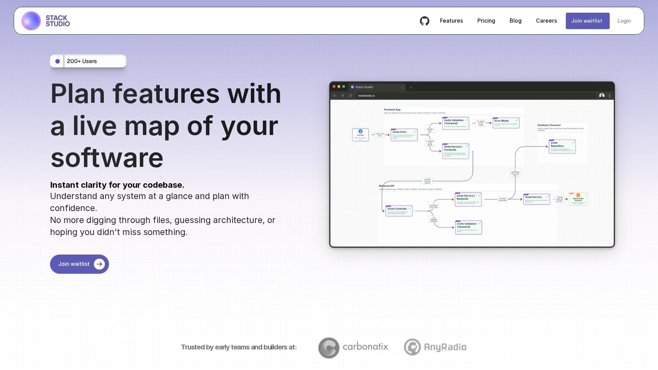Click 'Instant clarity for your codebase.' text

(x=117, y=185)
